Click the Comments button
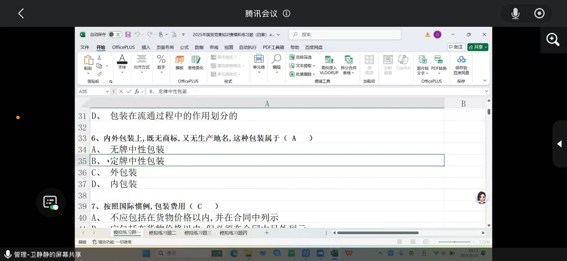The width and height of the screenshot is (567, 261). [456, 47]
